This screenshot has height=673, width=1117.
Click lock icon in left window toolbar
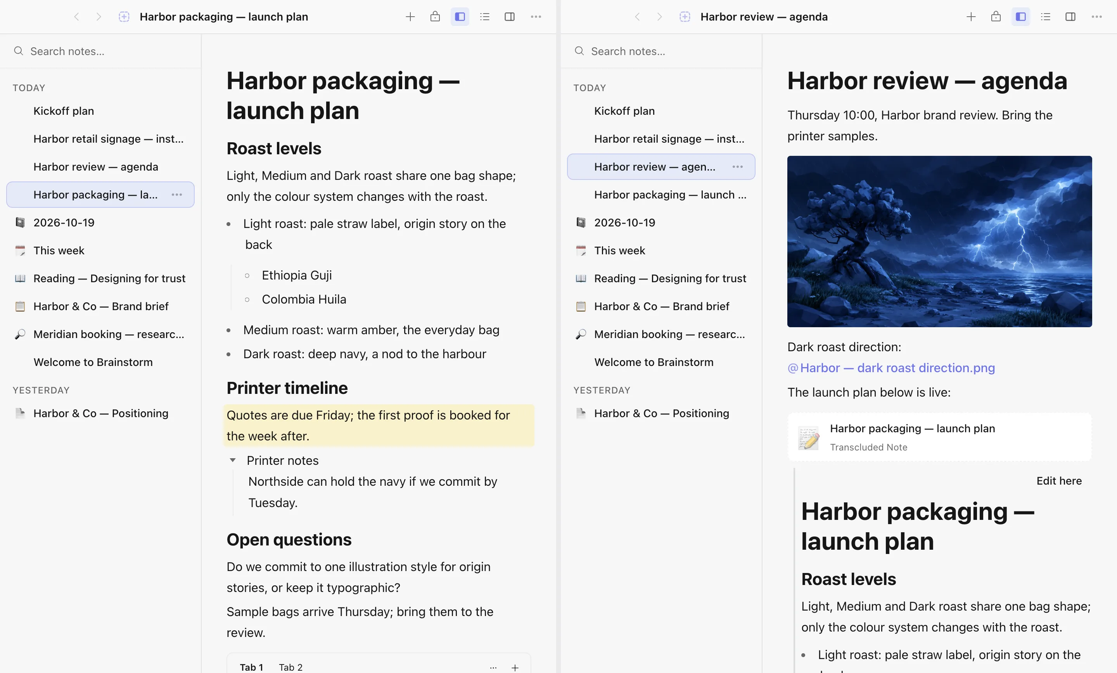[x=435, y=17]
